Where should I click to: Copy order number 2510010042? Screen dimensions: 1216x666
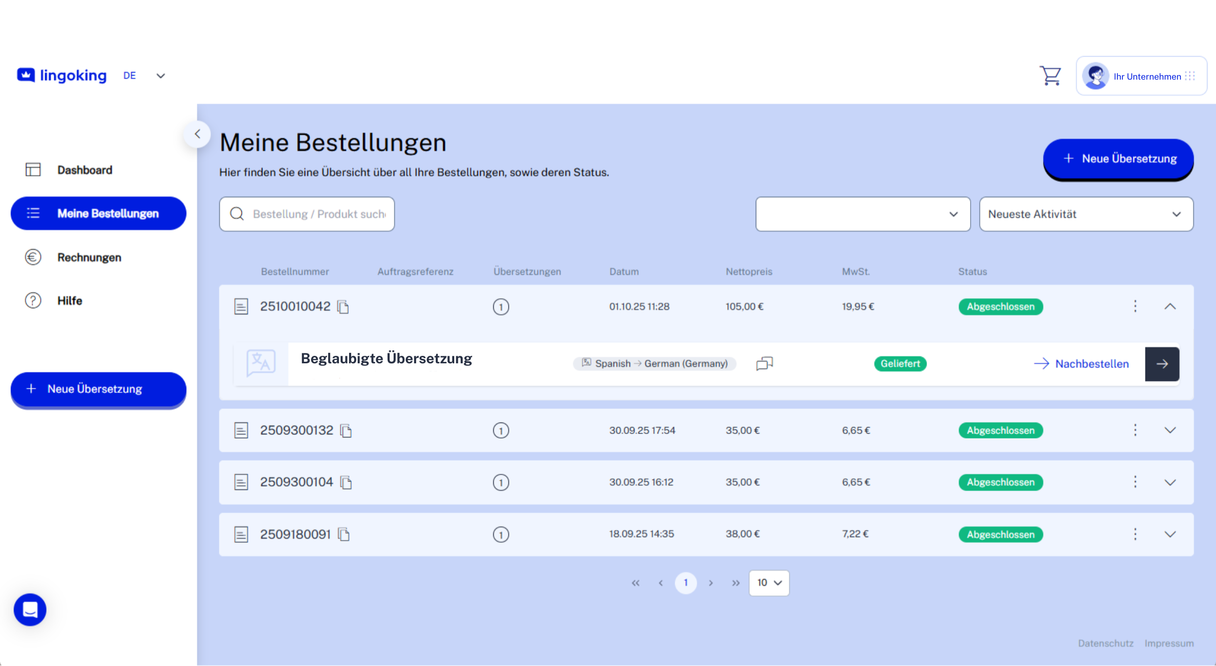343,307
